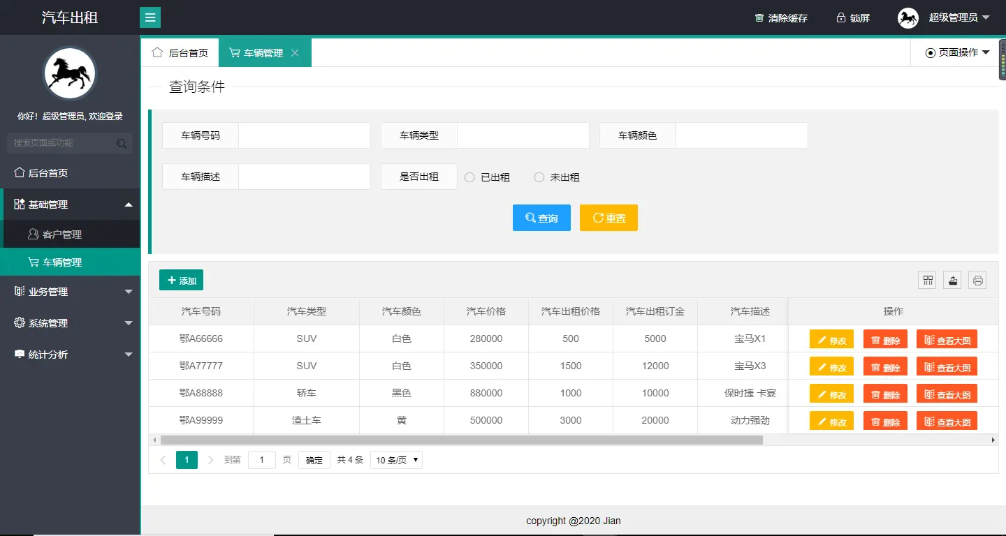Click the green 添加 button
The height and width of the screenshot is (536, 1006).
(181, 280)
